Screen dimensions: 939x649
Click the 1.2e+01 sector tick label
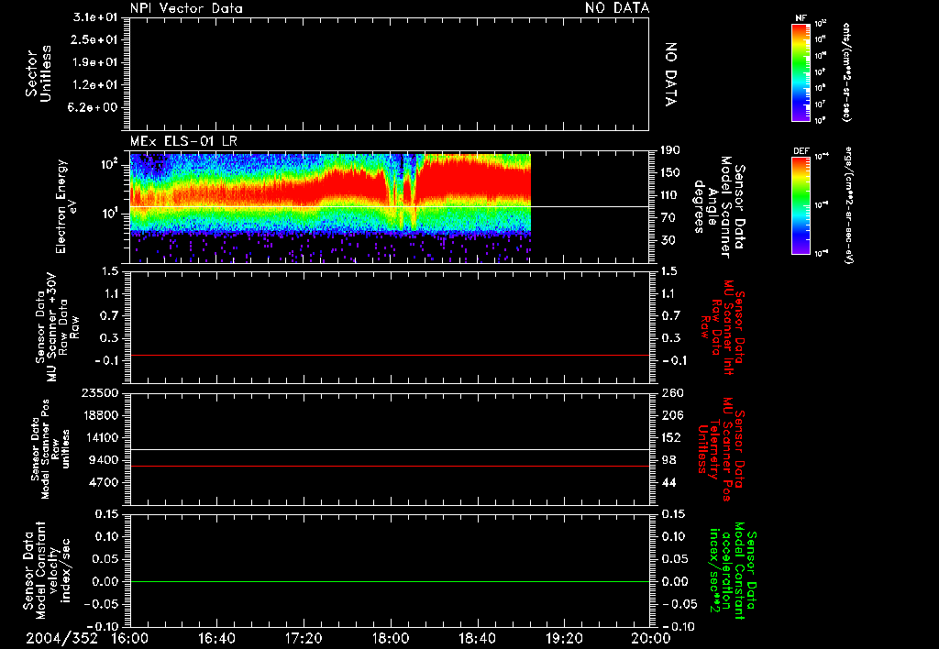pos(95,85)
